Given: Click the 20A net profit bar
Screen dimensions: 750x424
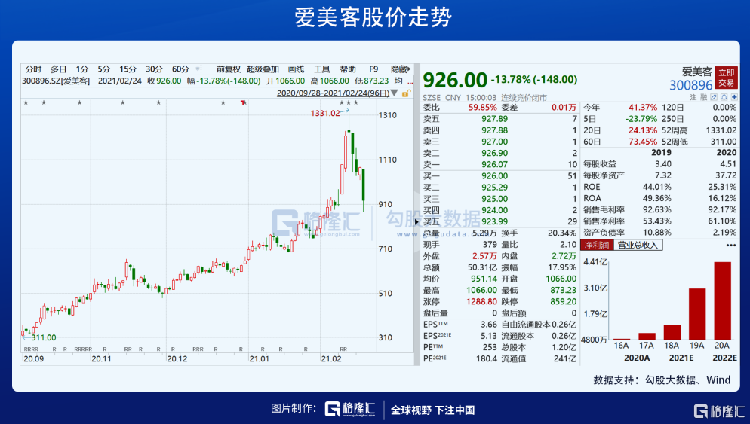Looking at the screenshot, I should coord(722,300).
